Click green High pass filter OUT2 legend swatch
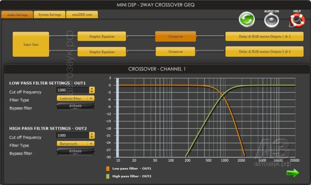This screenshot has width=311, height=185. [x=108, y=176]
